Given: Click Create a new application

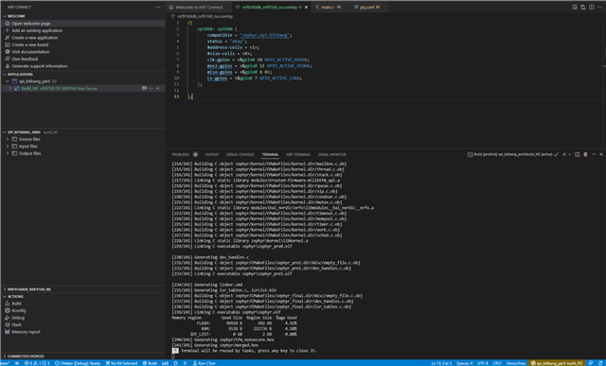Looking at the screenshot, I should click(34, 38).
